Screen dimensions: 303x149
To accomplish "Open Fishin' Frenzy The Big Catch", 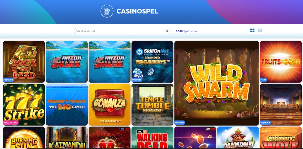I will pyautogui.click(x=67, y=105).
